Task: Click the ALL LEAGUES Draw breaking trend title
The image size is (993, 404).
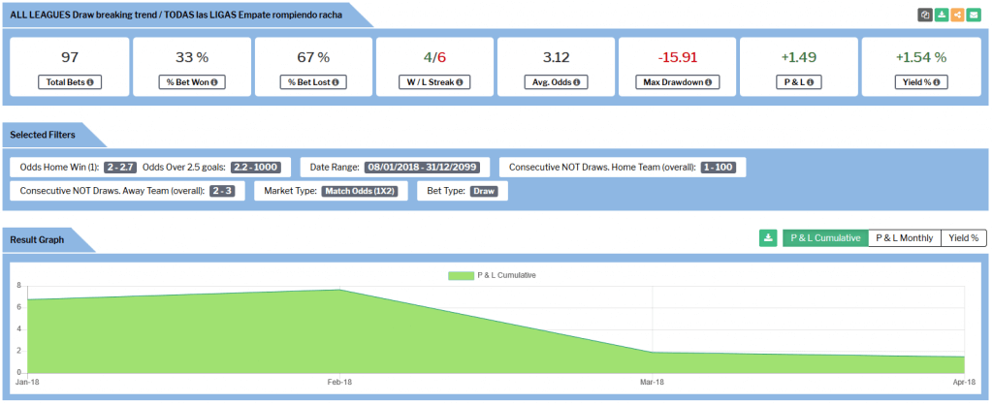Action: pos(176,15)
